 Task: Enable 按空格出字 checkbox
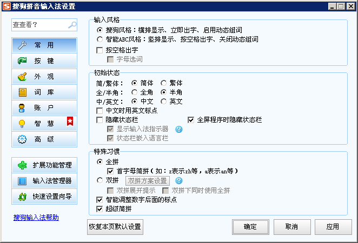click(x=100, y=50)
